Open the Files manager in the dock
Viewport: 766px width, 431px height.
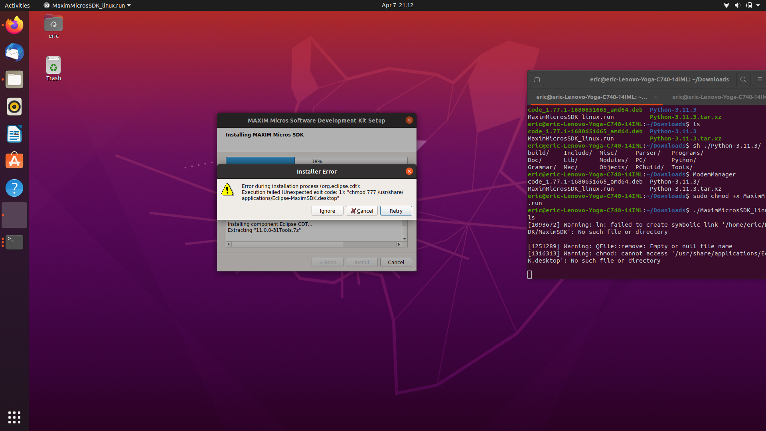pos(14,79)
